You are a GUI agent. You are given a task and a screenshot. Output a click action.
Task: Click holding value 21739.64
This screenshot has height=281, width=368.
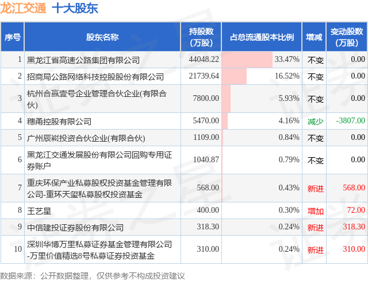tap(204, 76)
